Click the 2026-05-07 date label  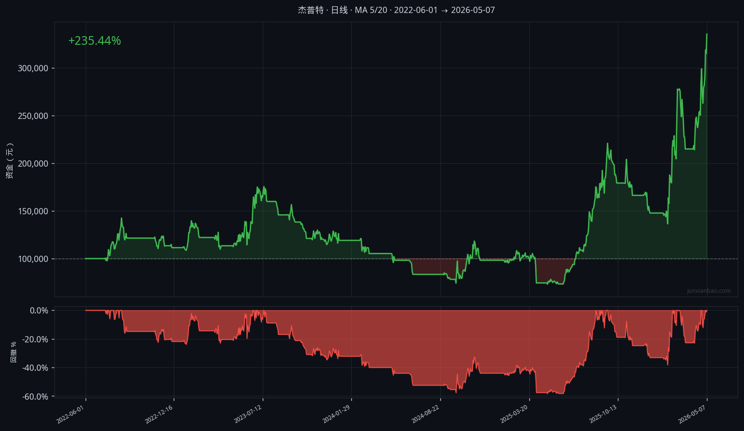(692, 414)
